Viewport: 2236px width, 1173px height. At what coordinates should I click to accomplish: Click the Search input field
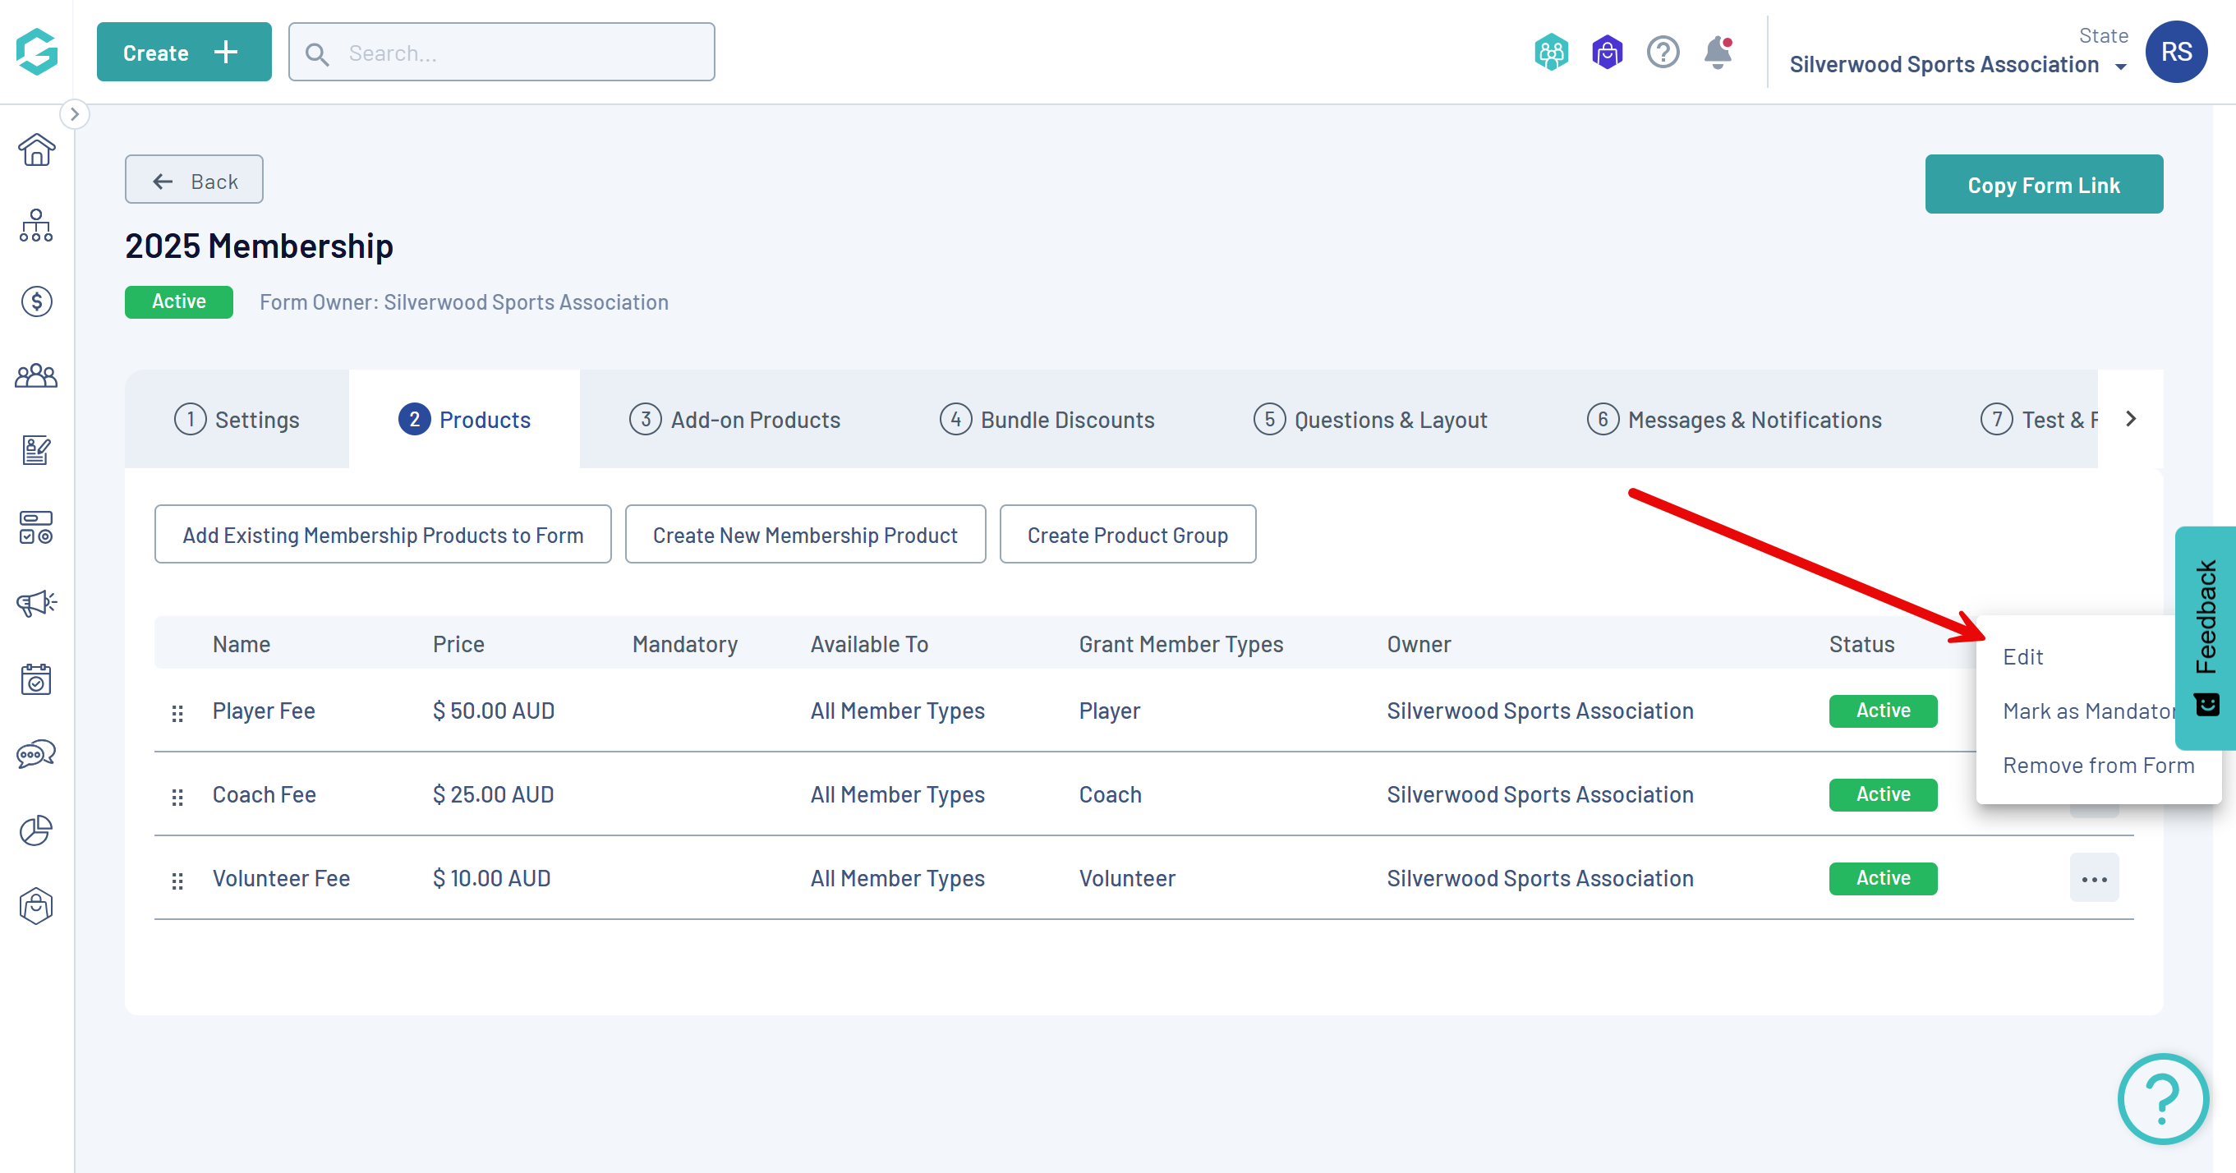pos(502,53)
